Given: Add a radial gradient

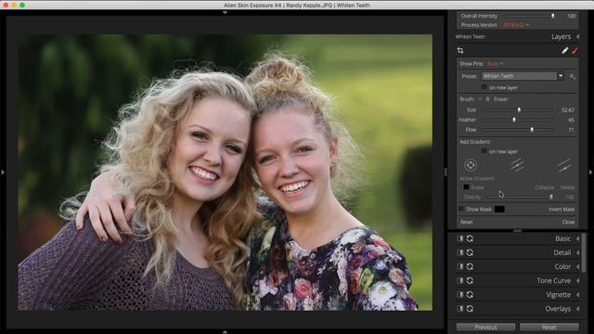Looking at the screenshot, I should click(471, 165).
